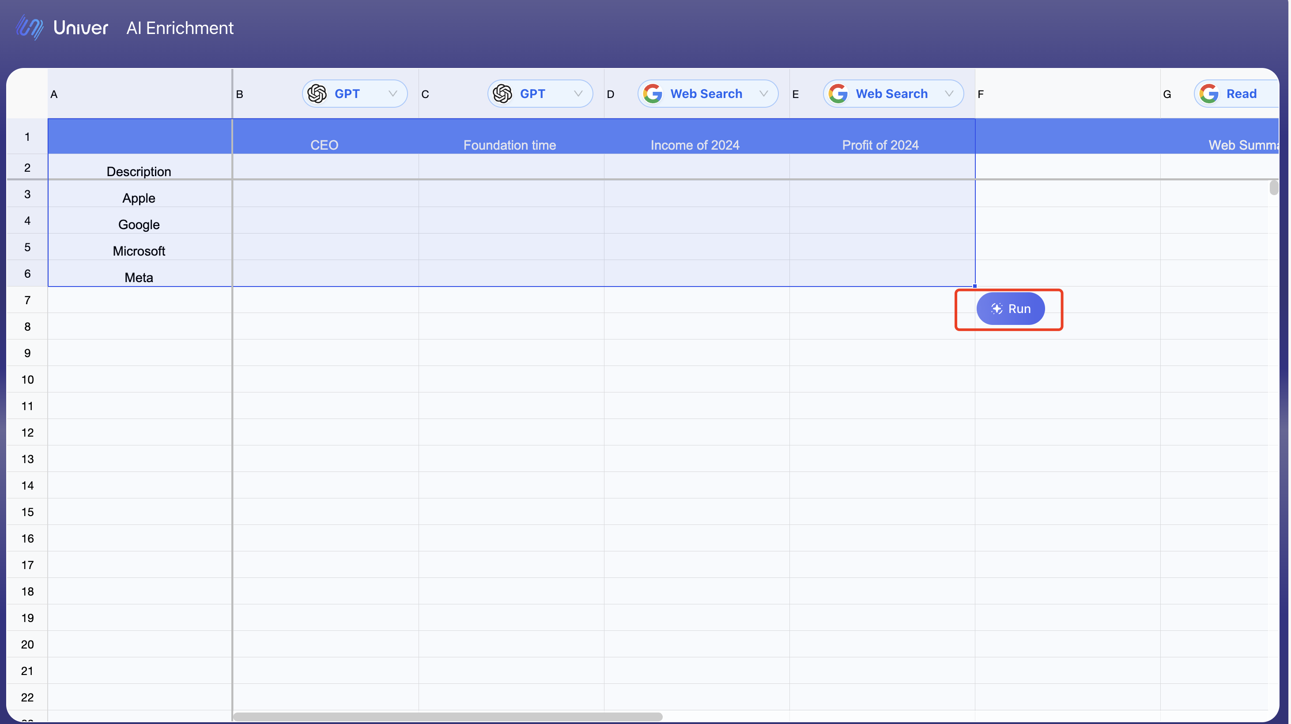Click the Univer brand name
The height and width of the screenshot is (724, 1291).
(x=81, y=28)
